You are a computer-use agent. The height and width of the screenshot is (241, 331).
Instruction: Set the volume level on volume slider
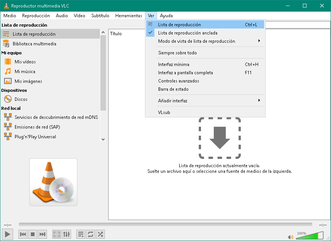(x=310, y=235)
